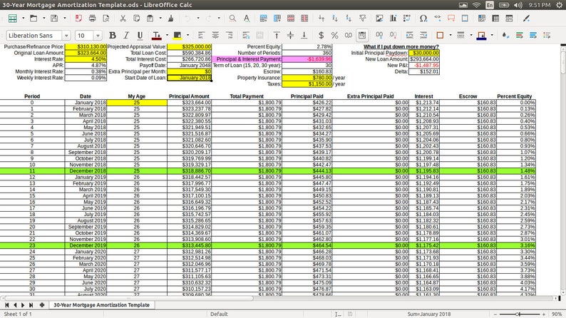566x318 pixels.
Task: Apply yellow highlighting color
Action: [x=177, y=35]
